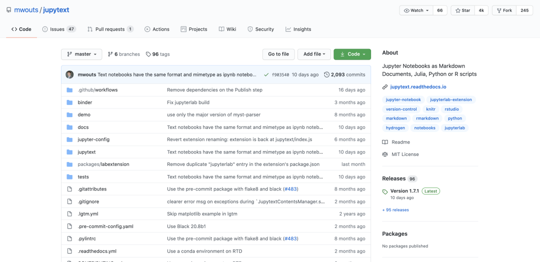Open the master branch dropdown

click(x=81, y=54)
